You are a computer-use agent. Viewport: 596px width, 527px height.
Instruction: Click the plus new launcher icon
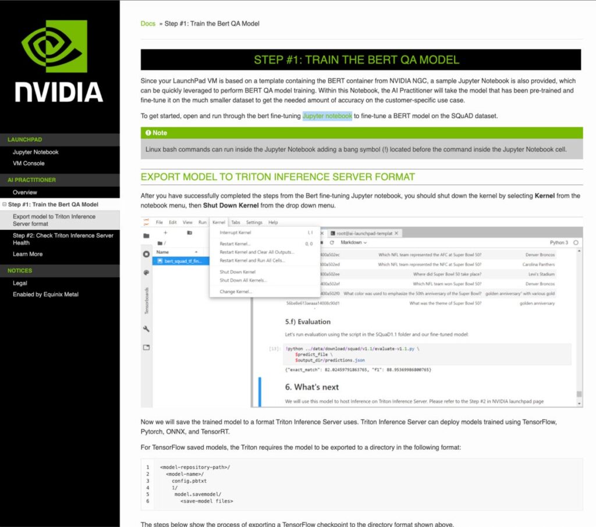165,233
